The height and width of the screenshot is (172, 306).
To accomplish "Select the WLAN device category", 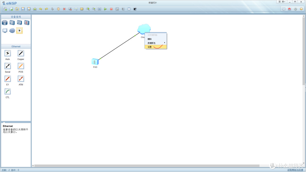I will 19,23.
